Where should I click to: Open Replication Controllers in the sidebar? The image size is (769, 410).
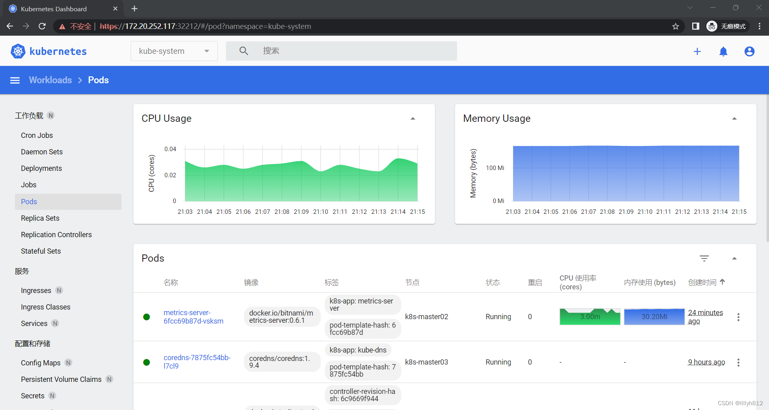[56, 235]
